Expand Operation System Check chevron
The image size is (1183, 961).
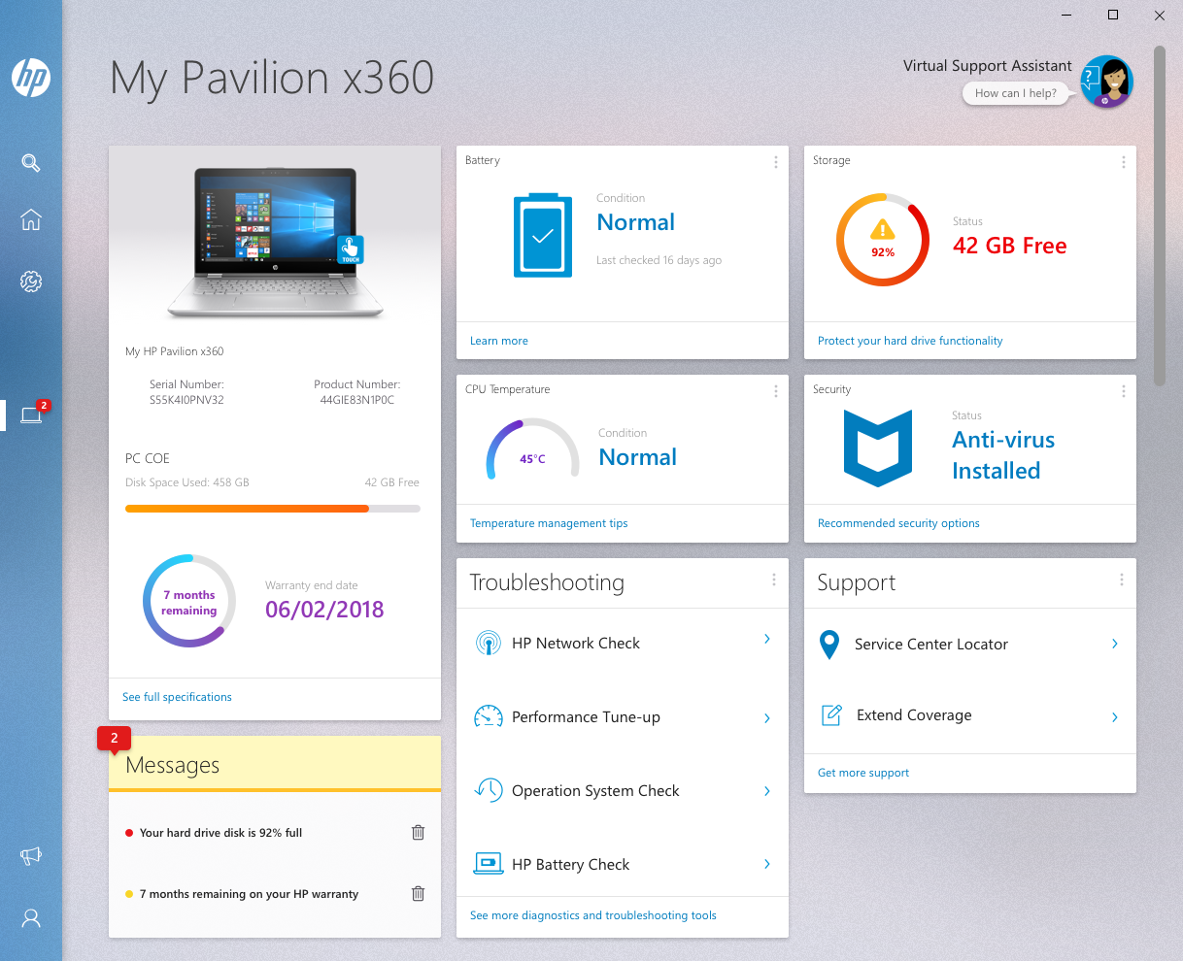[767, 791]
